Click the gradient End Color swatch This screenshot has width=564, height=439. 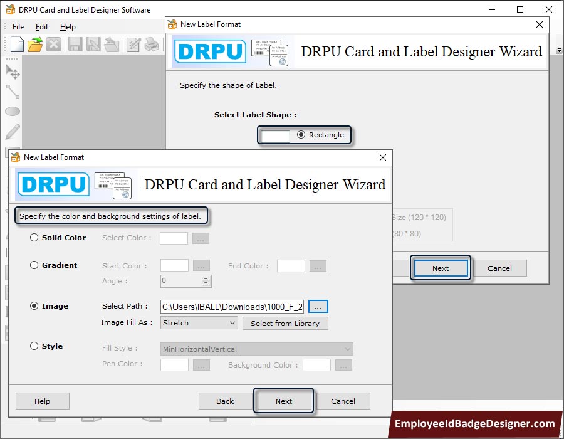pos(291,266)
